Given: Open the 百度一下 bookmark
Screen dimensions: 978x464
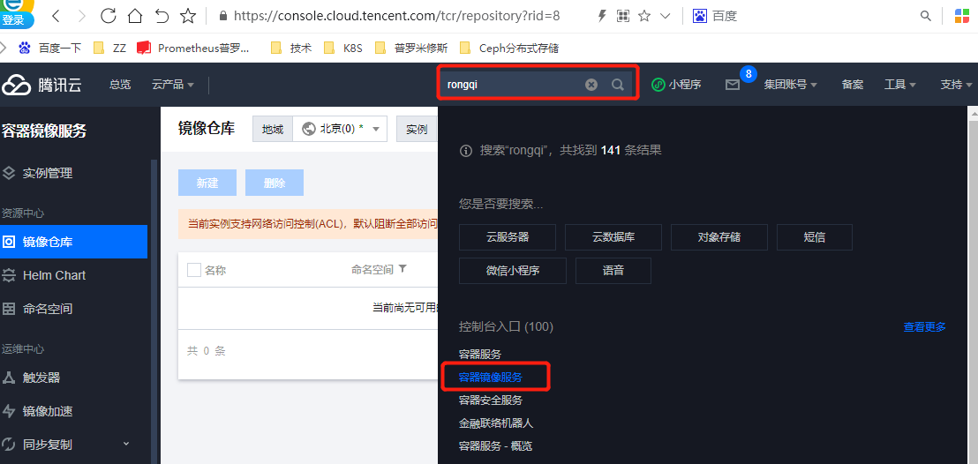Looking at the screenshot, I should pos(52,48).
